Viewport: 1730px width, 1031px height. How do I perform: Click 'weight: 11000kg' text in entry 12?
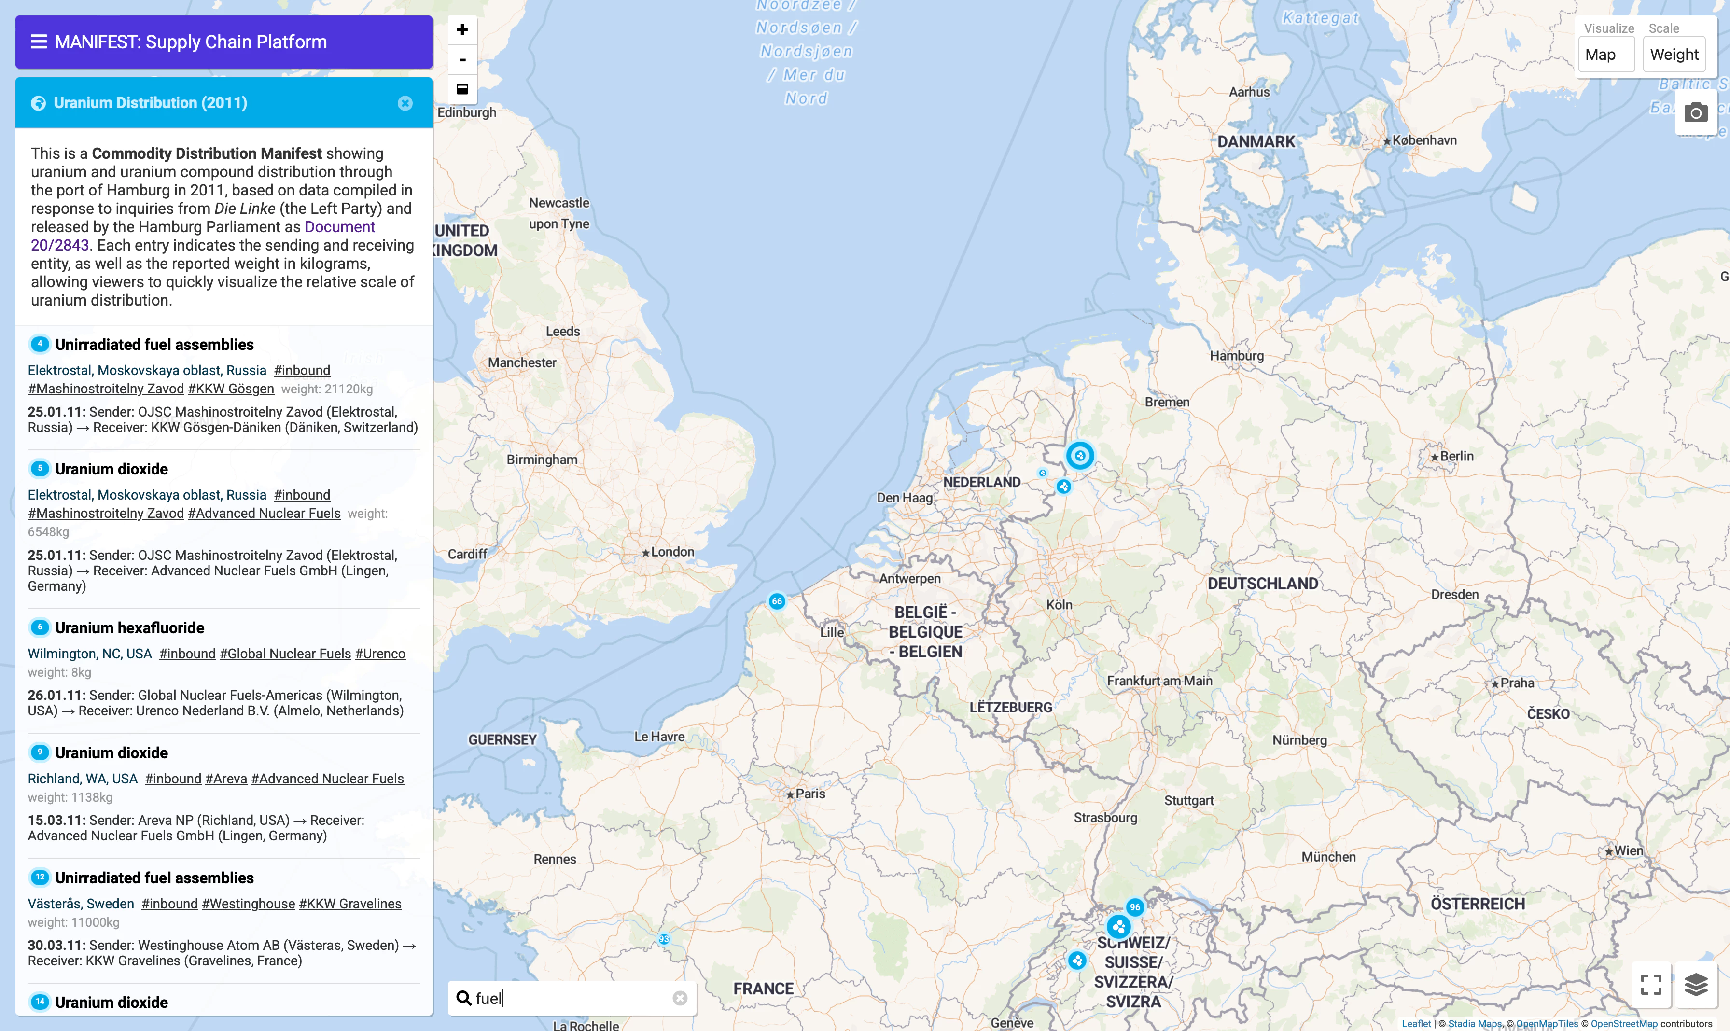[x=74, y=922]
